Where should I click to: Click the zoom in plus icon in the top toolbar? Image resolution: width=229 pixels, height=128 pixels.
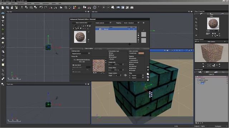click(104, 7)
